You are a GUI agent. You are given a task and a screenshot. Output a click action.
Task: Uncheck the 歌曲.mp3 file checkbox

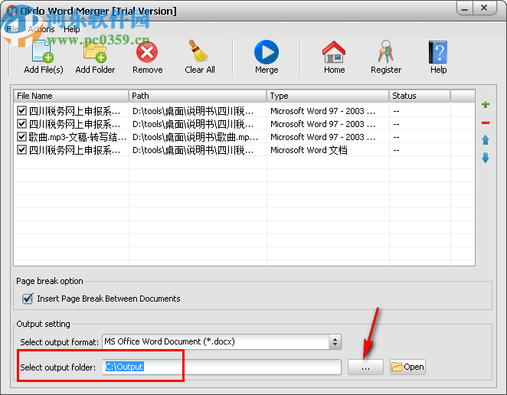pyautogui.click(x=21, y=137)
